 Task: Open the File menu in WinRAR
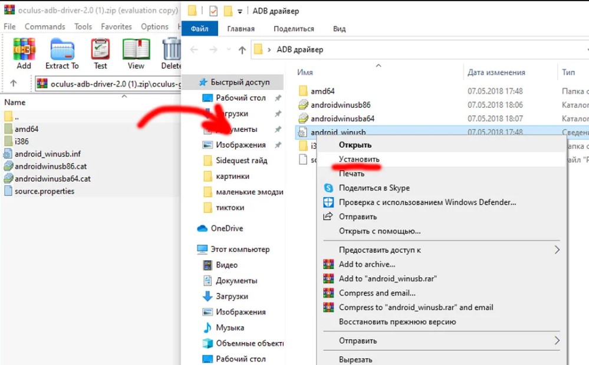point(10,26)
